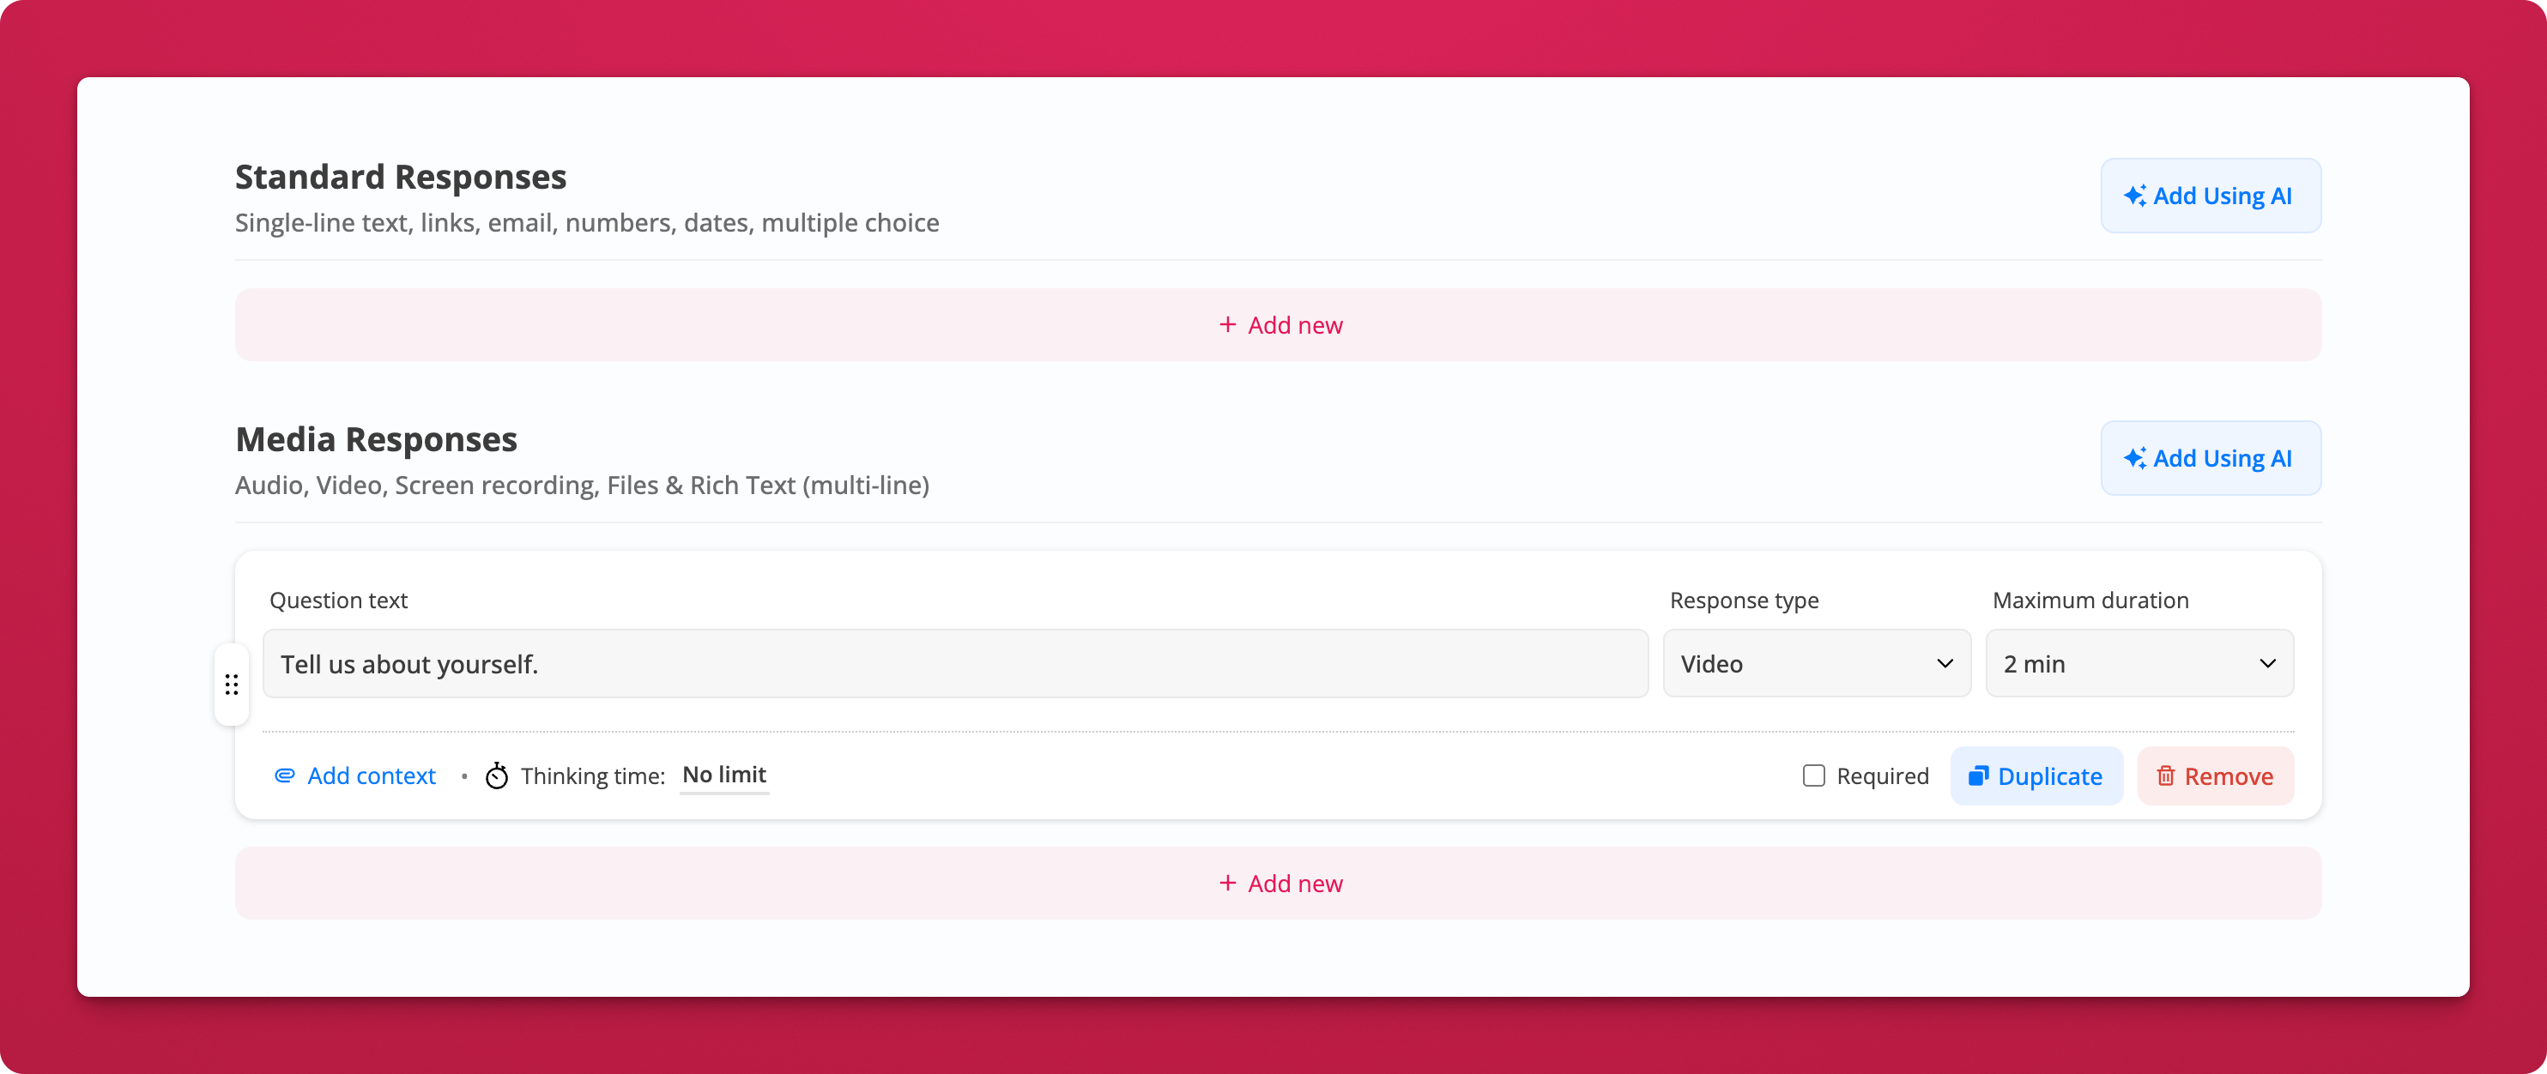Focus the question text input field

tap(954, 664)
